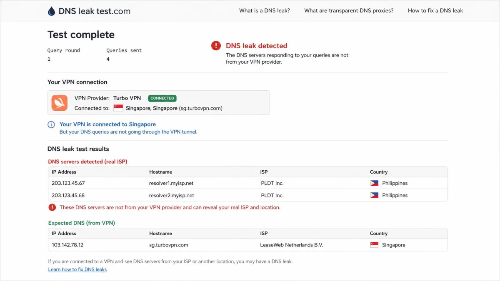This screenshot has height=281, width=500.
Task: Click PLDT Inc. in resolver2 row
Action: click(272, 195)
